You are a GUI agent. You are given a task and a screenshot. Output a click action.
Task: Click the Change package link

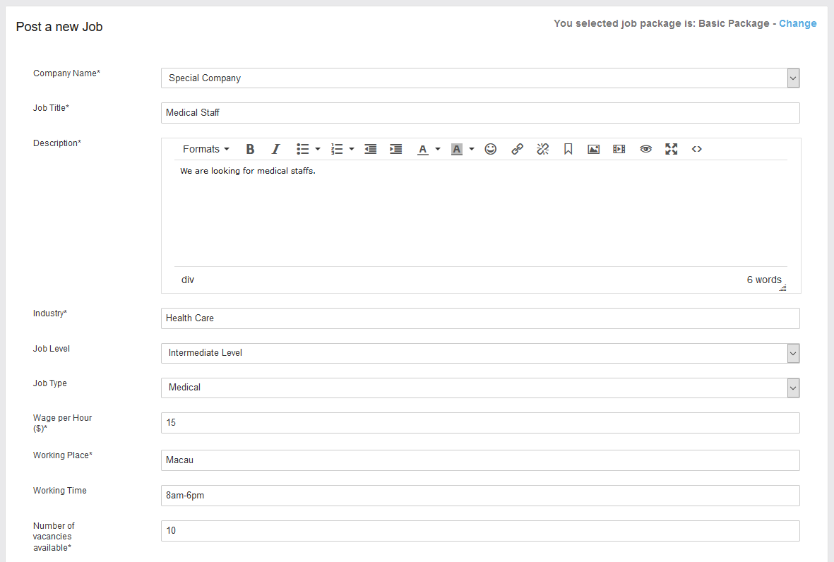797,23
